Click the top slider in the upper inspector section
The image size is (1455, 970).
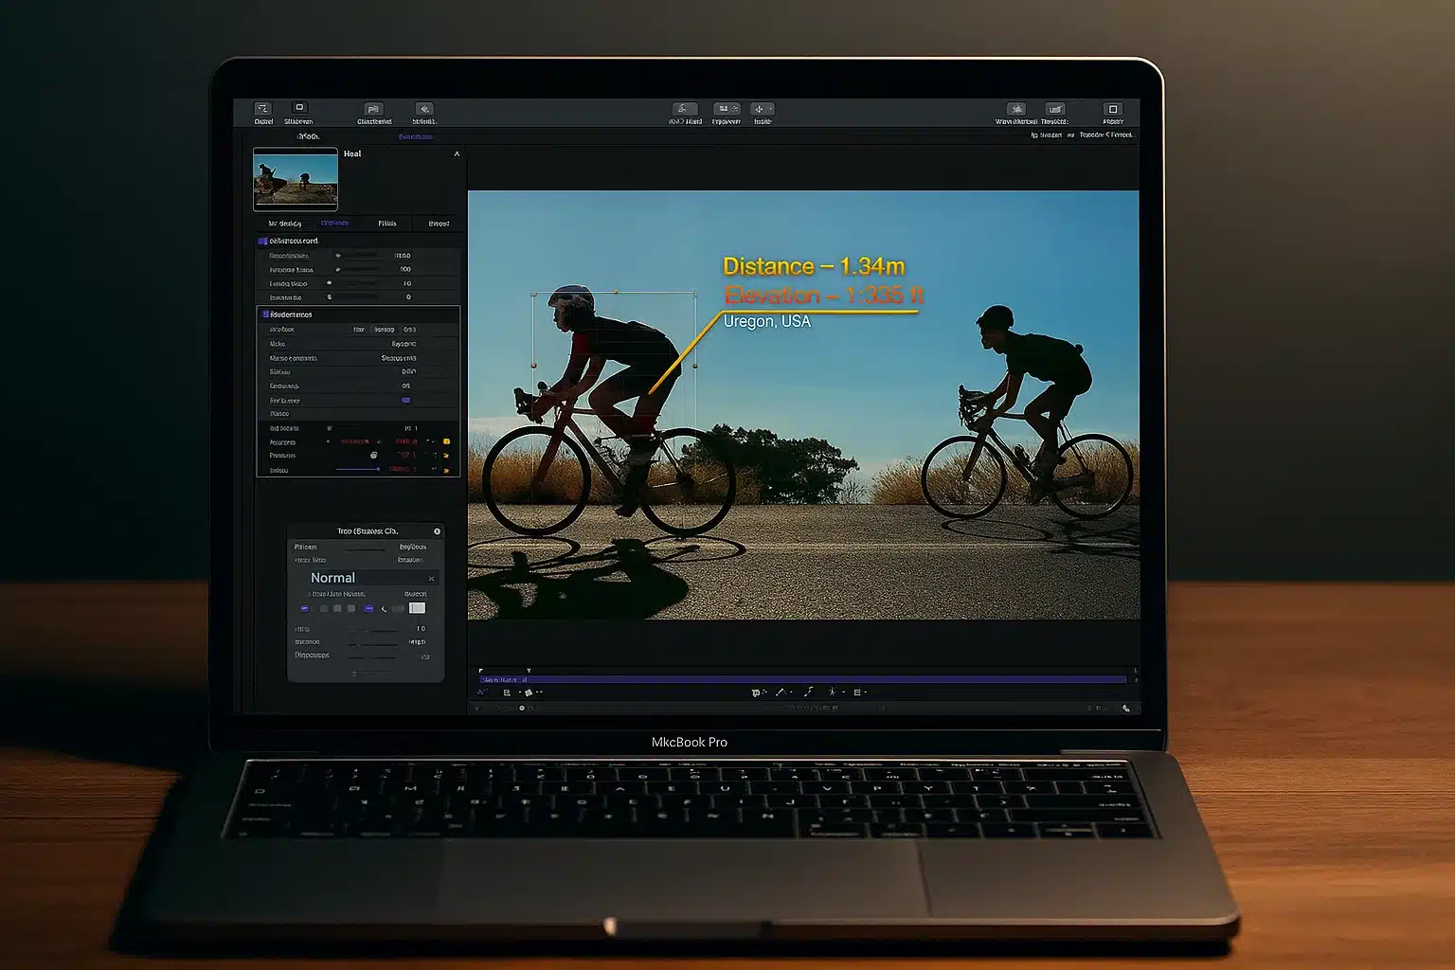(358, 256)
